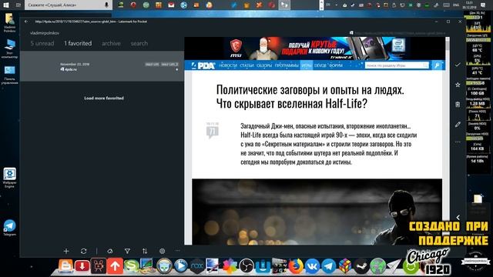
Task: Open Telegram desktop shortcut
Action: coord(9,228)
